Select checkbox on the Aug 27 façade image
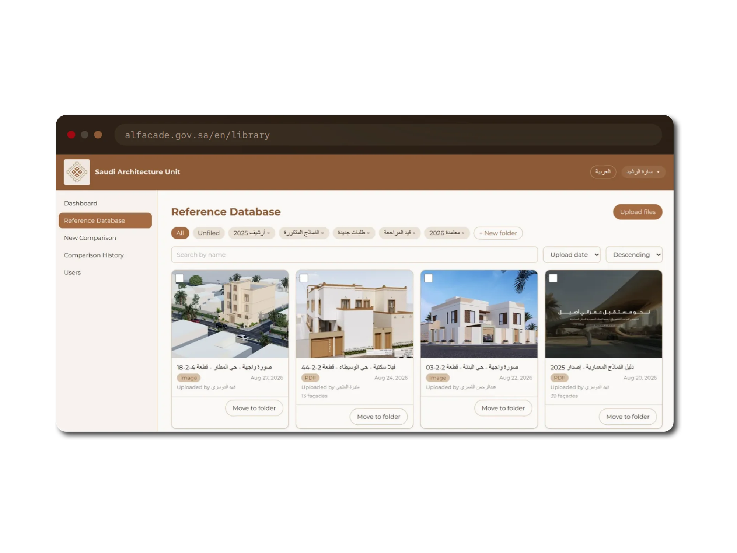 [x=179, y=278]
